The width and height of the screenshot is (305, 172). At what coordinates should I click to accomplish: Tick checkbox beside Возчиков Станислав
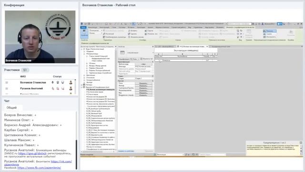pos(7,83)
